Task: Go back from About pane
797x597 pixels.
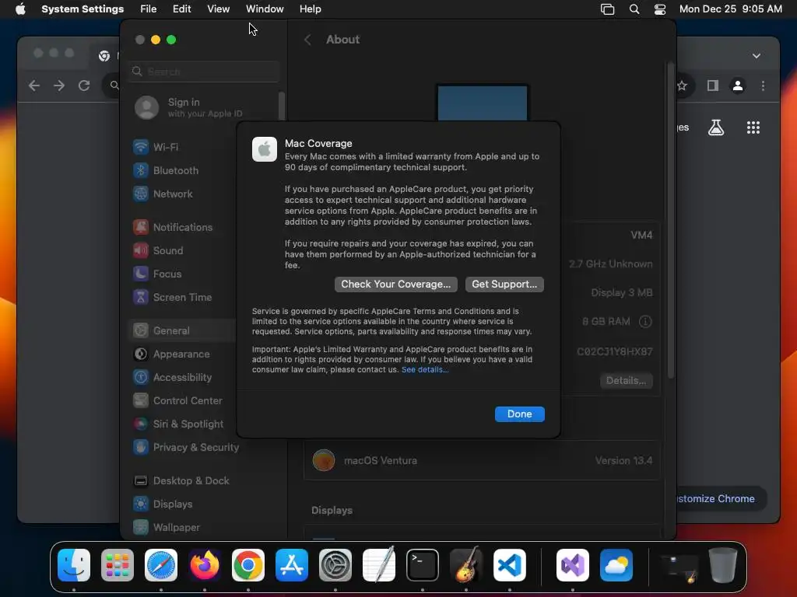Action: click(x=307, y=40)
